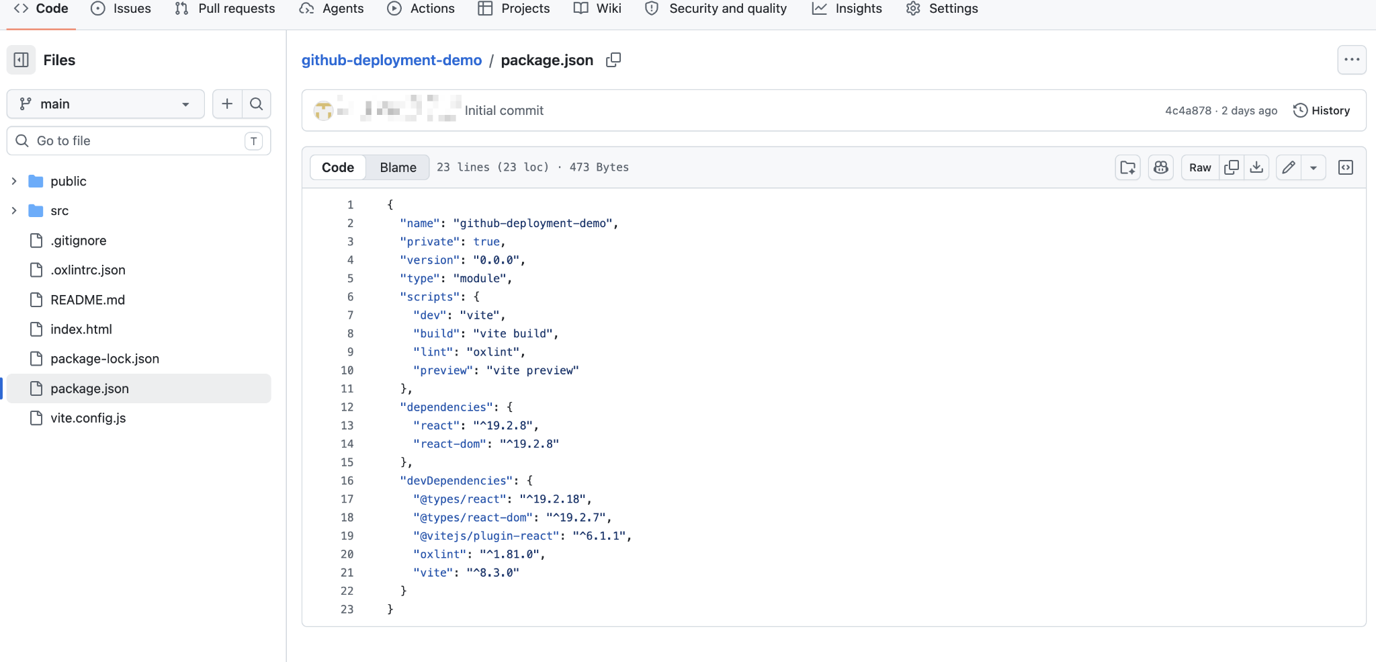Copy the file path to clipboard

click(x=613, y=60)
